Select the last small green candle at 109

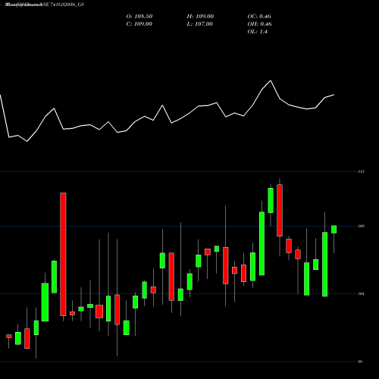[x=334, y=230]
